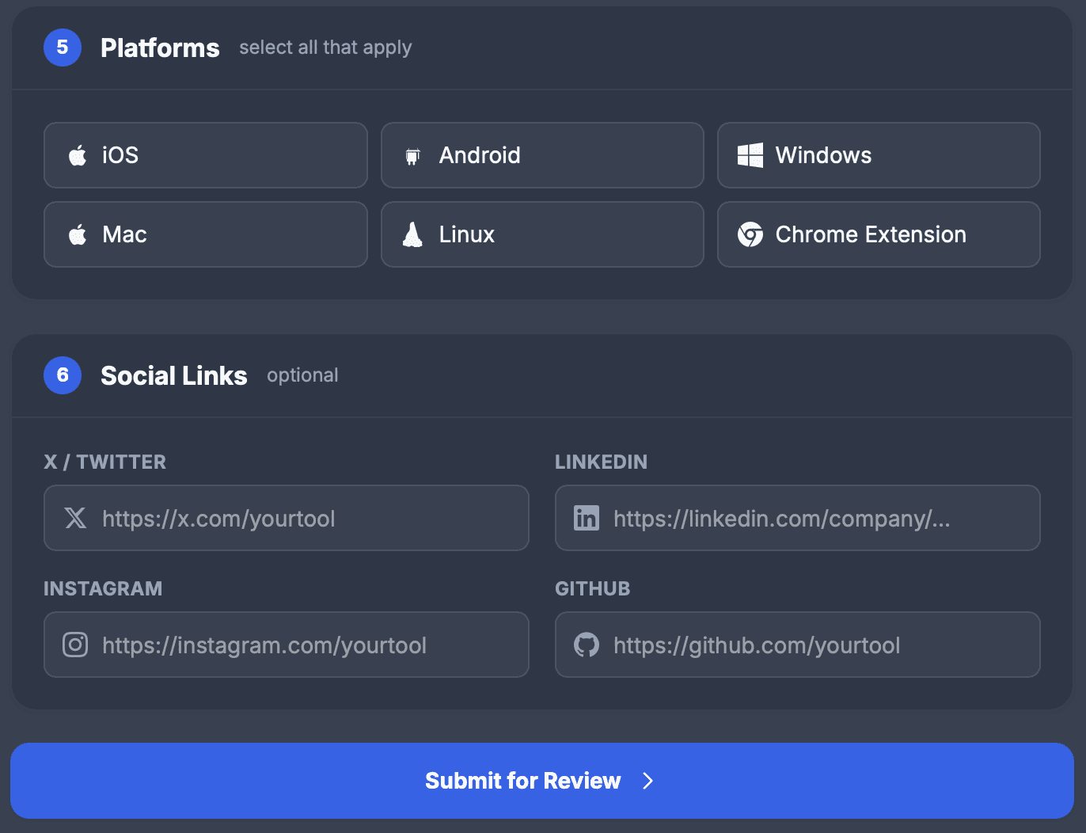
Task: Focus the Instagram URL input field
Action: 287,645
